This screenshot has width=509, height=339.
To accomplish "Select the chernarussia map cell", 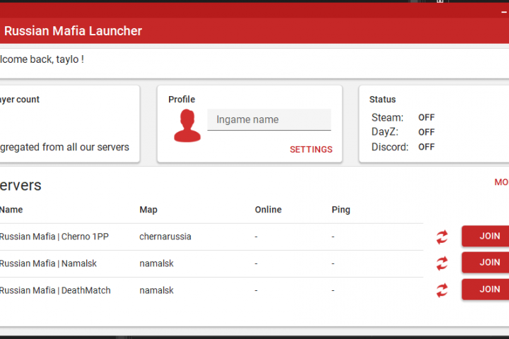I will (165, 237).
